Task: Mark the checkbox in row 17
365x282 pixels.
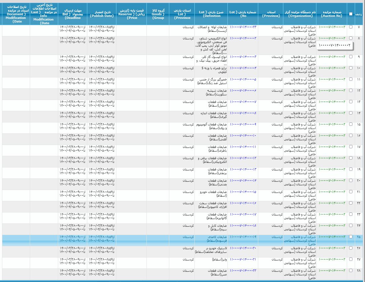Action: pyautogui.click(x=350, y=147)
